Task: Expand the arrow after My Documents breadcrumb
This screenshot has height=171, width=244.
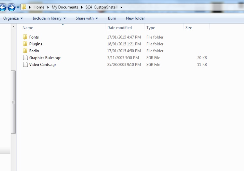Action: (x=82, y=7)
